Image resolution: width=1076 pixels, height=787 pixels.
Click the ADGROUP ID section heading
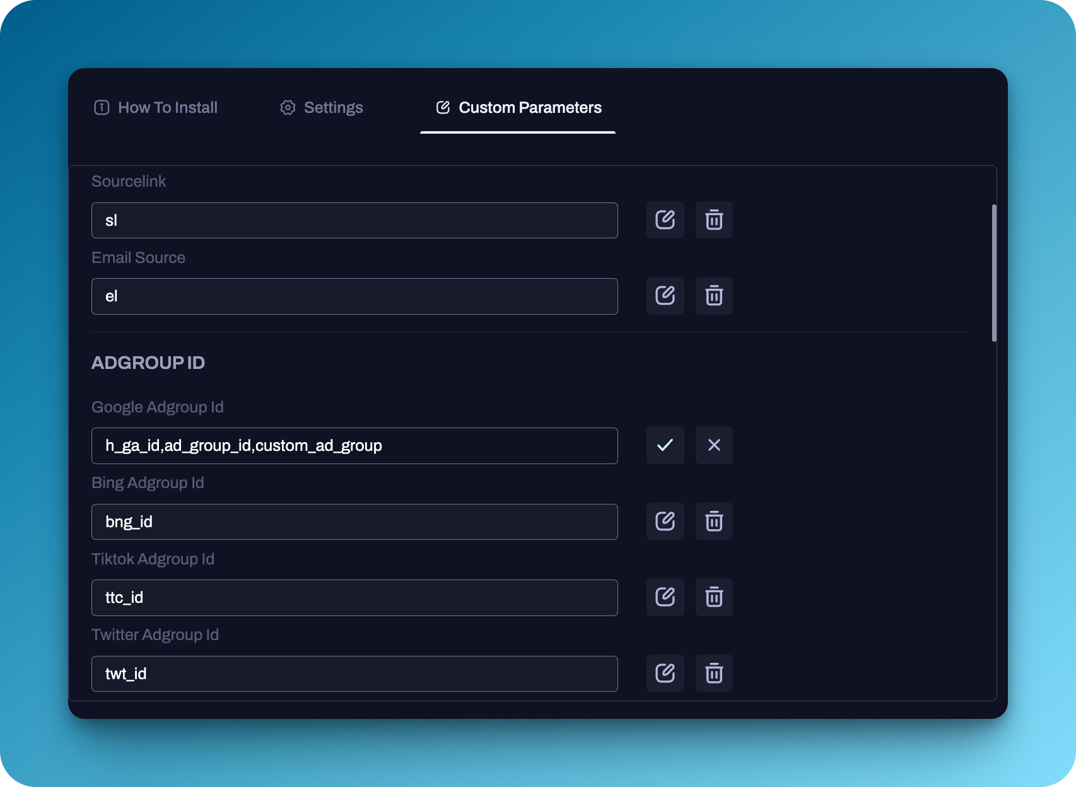pos(148,363)
